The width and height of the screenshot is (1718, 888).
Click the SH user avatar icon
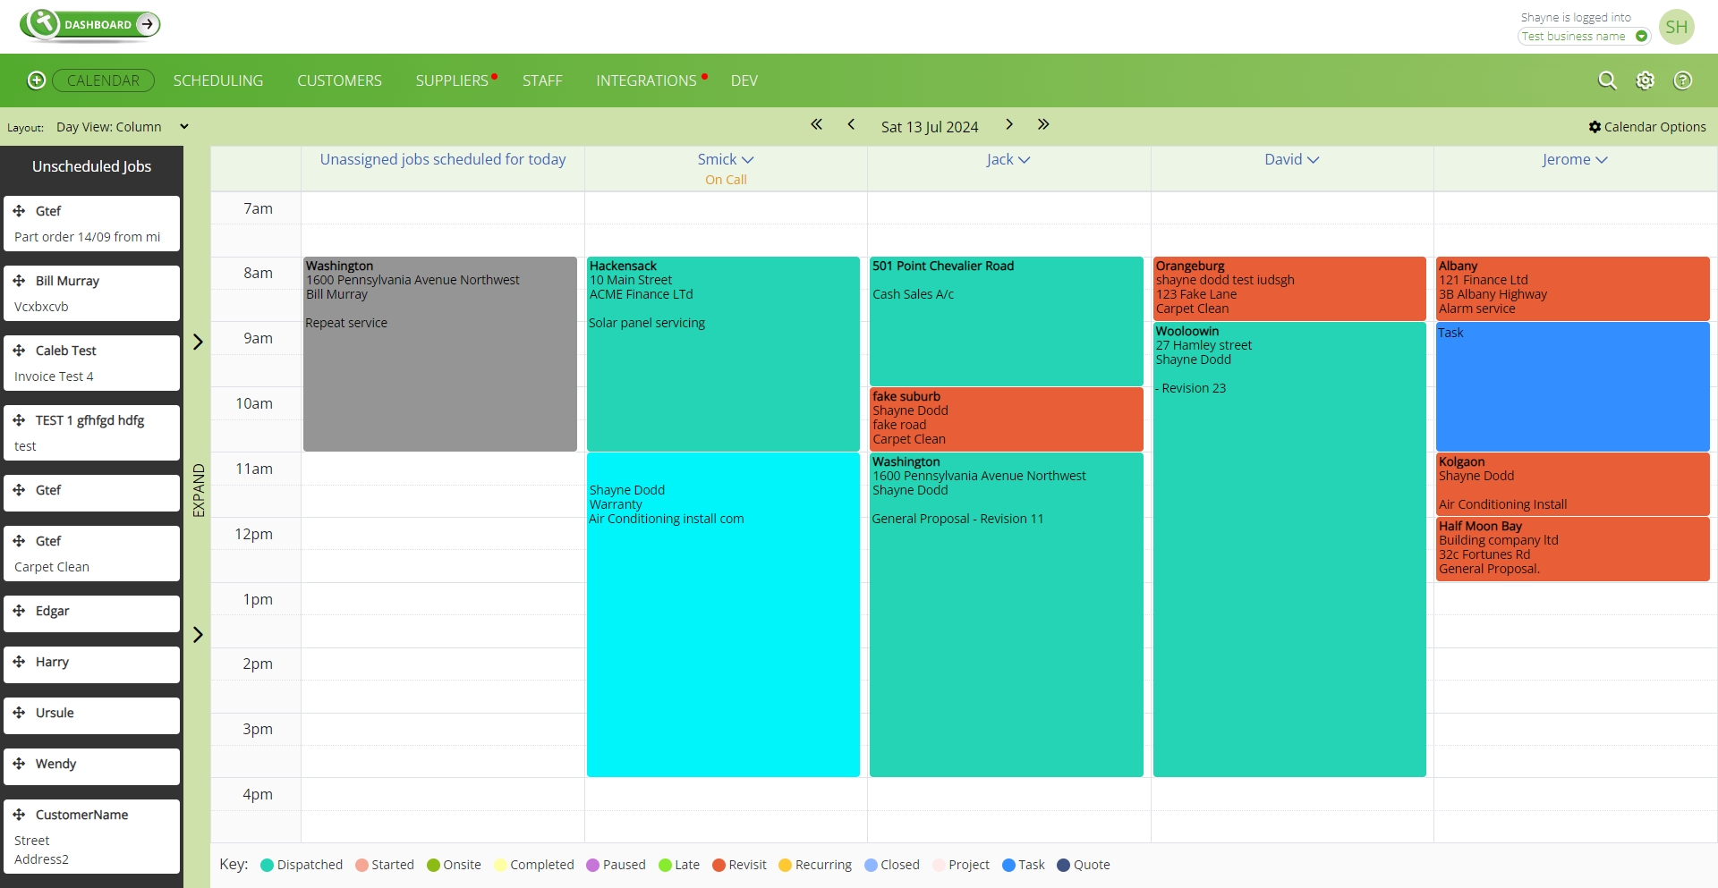pos(1678,27)
